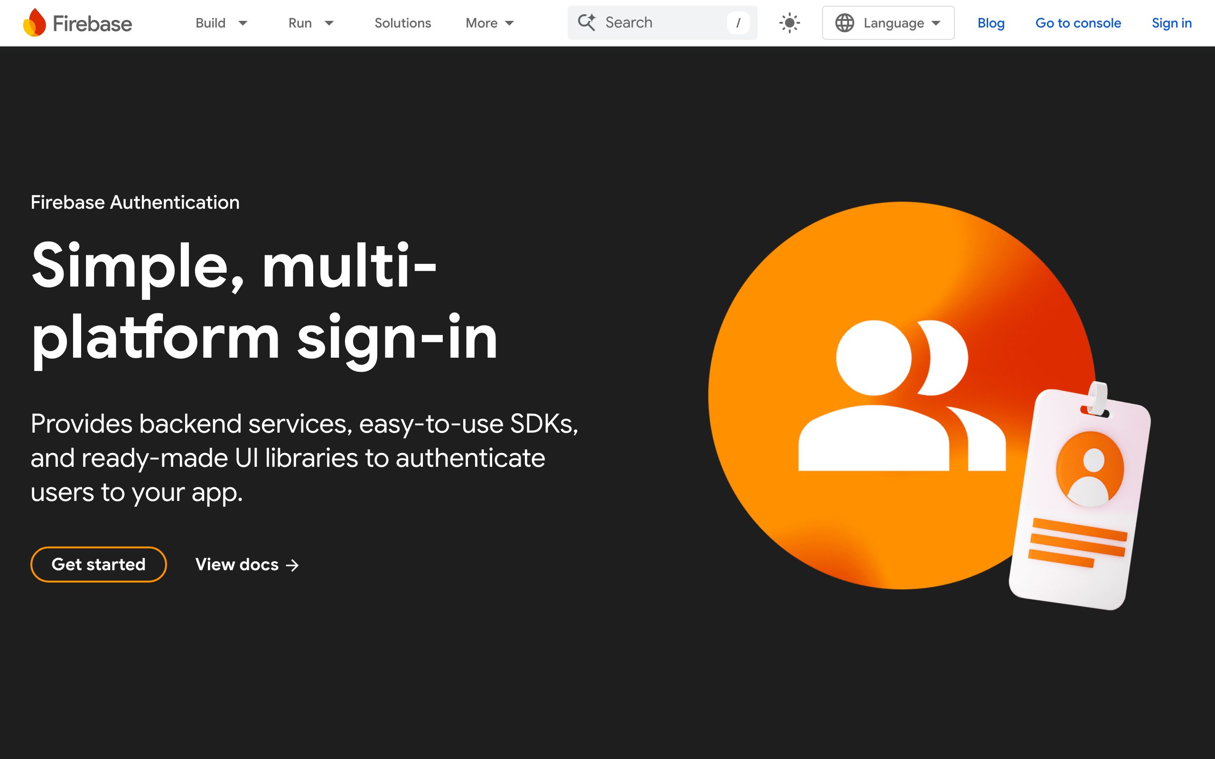Click the slash shortcut key badge
The width and height of the screenshot is (1215, 759).
738,23
